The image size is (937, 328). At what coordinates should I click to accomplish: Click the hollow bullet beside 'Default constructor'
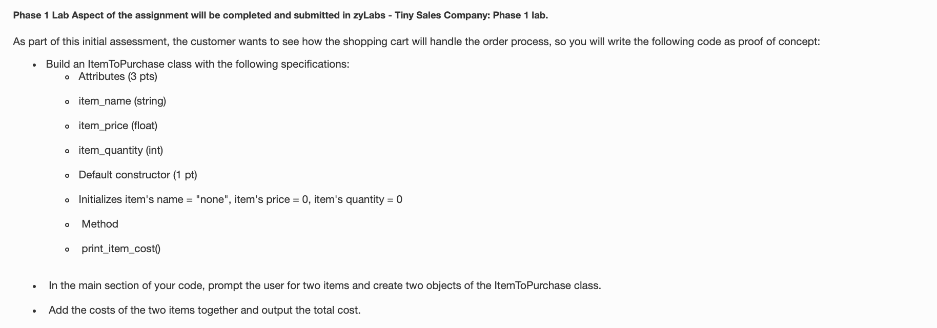click(67, 176)
